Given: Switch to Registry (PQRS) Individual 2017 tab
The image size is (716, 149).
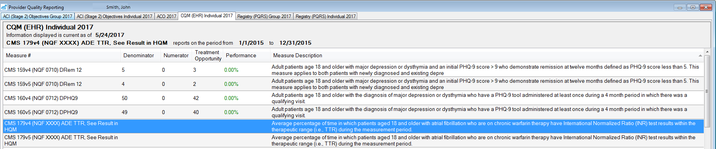Looking at the screenshot, I should (326, 16).
